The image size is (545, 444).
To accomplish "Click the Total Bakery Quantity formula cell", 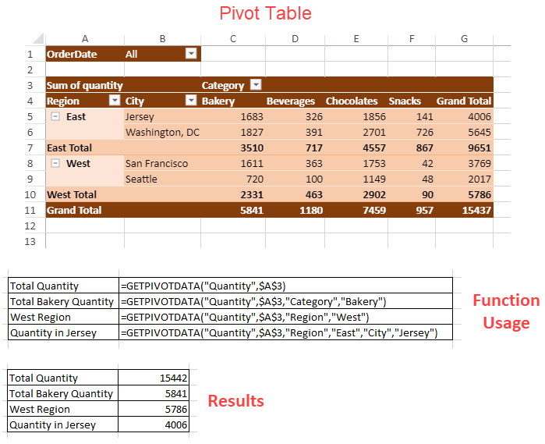I will coord(285,301).
